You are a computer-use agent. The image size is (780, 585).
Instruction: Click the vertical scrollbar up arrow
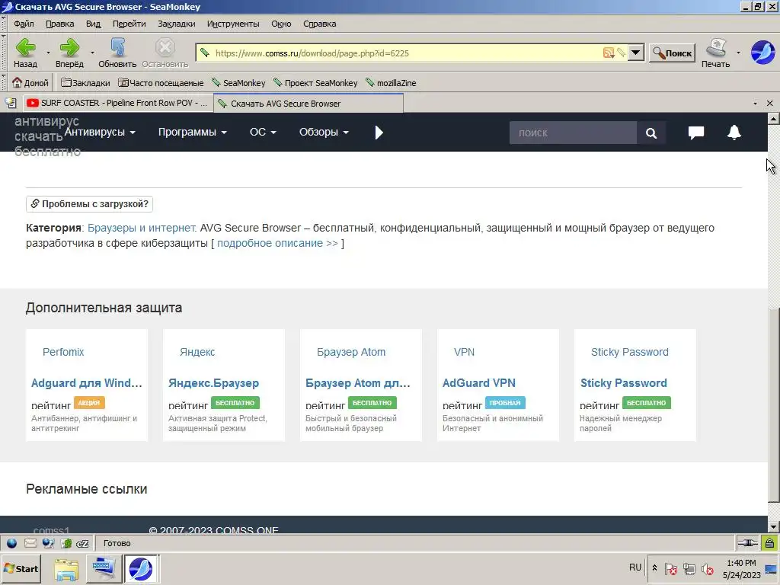click(x=774, y=119)
